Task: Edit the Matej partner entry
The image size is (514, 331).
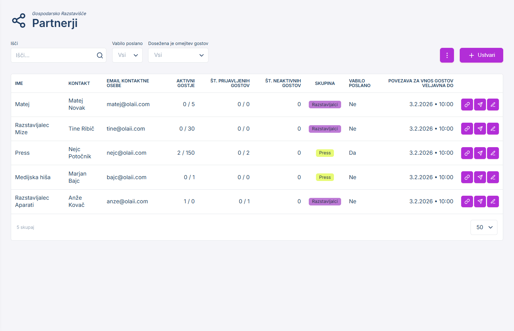Action: point(493,104)
